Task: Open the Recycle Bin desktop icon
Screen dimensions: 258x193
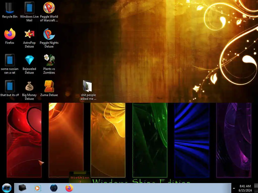Action: click(10, 10)
